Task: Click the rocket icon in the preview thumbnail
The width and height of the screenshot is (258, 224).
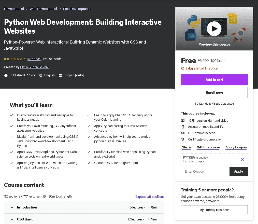Action: tap(238, 35)
